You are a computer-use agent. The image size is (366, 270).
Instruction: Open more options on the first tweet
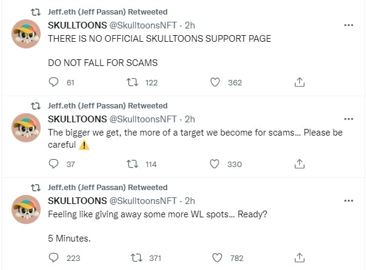click(x=349, y=25)
